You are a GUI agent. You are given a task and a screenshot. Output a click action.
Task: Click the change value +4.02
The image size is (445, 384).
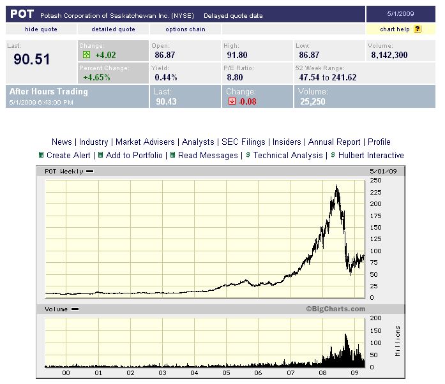[105, 55]
